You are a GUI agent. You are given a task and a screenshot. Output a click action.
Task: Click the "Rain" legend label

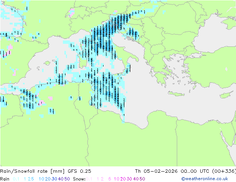tap(5, 179)
